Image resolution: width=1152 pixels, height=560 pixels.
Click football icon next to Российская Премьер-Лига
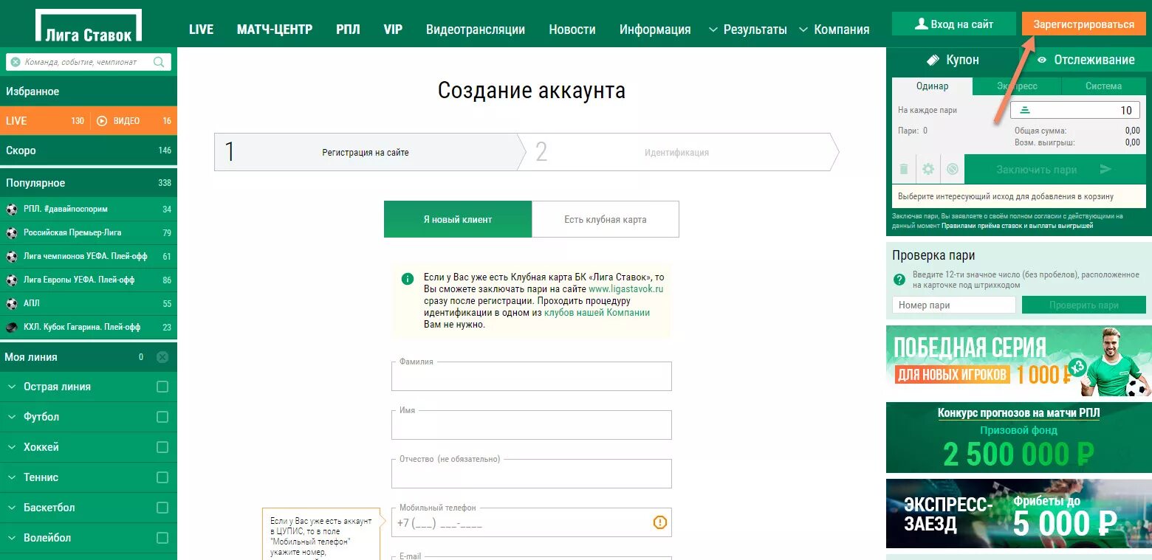11,232
